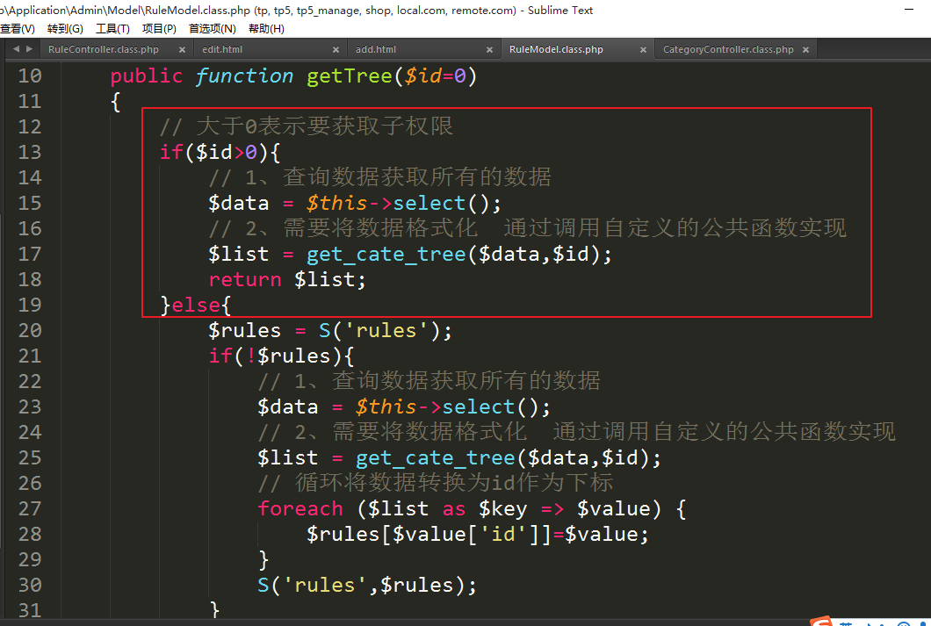Open the 查看(V) menu
The height and width of the screenshot is (626, 931).
click(x=17, y=29)
